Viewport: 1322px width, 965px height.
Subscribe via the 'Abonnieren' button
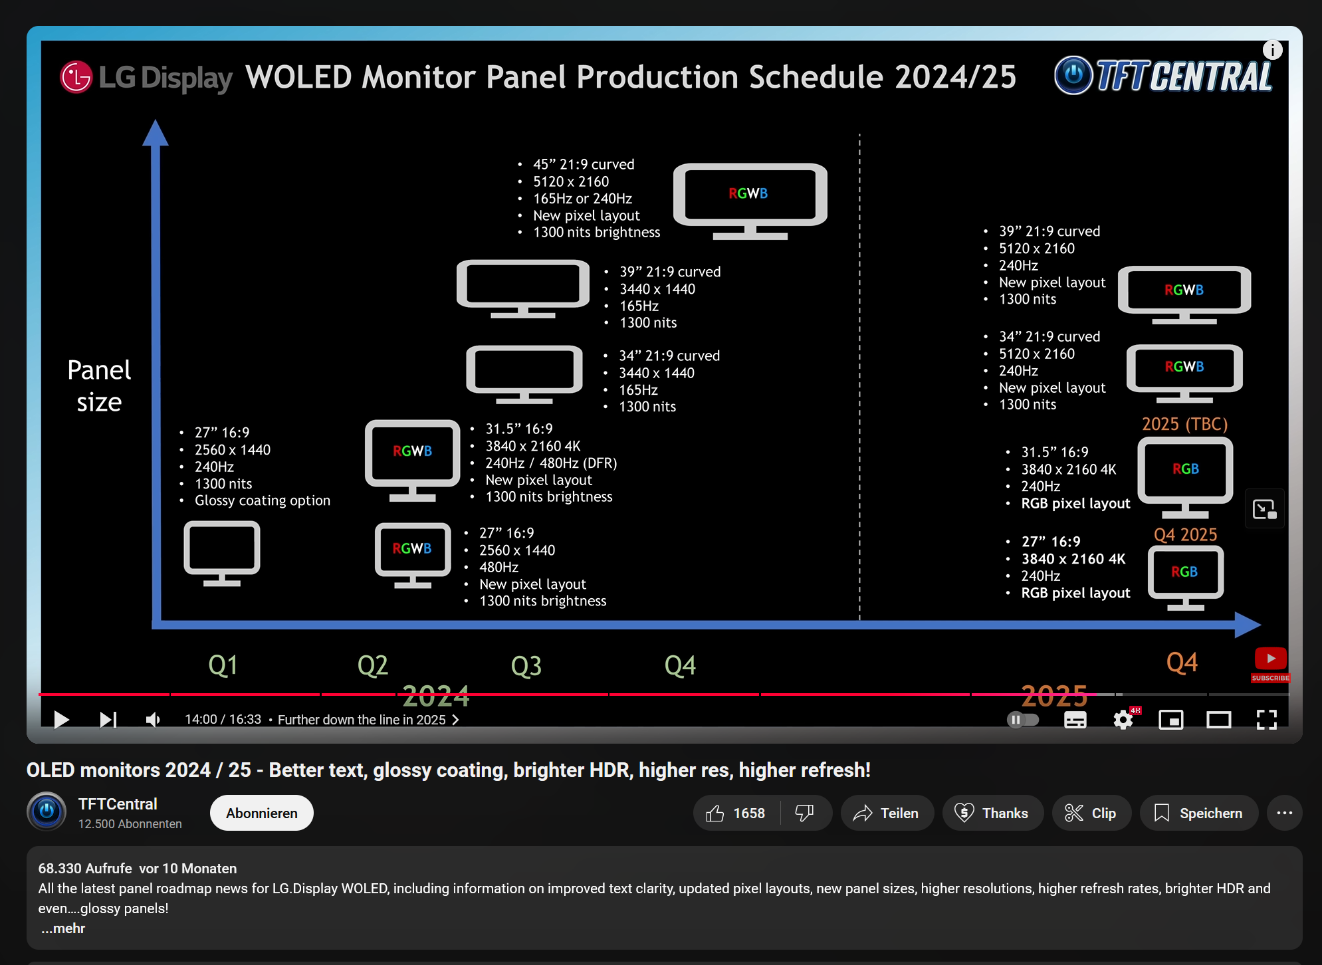click(261, 812)
